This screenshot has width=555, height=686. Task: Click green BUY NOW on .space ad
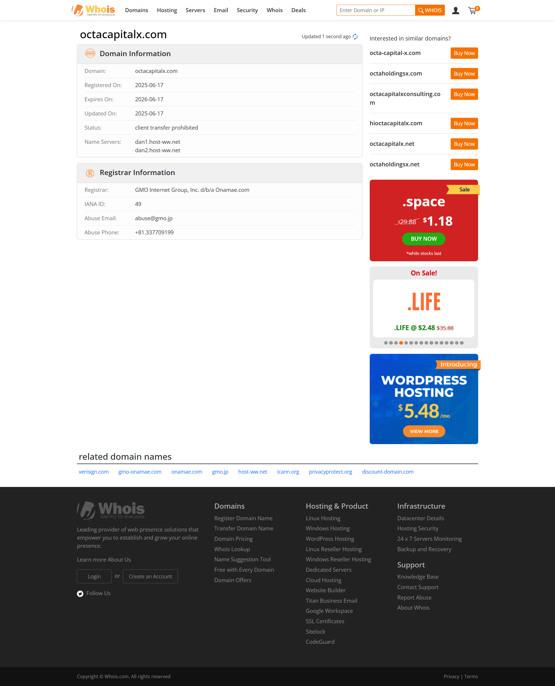click(x=423, y=239)
